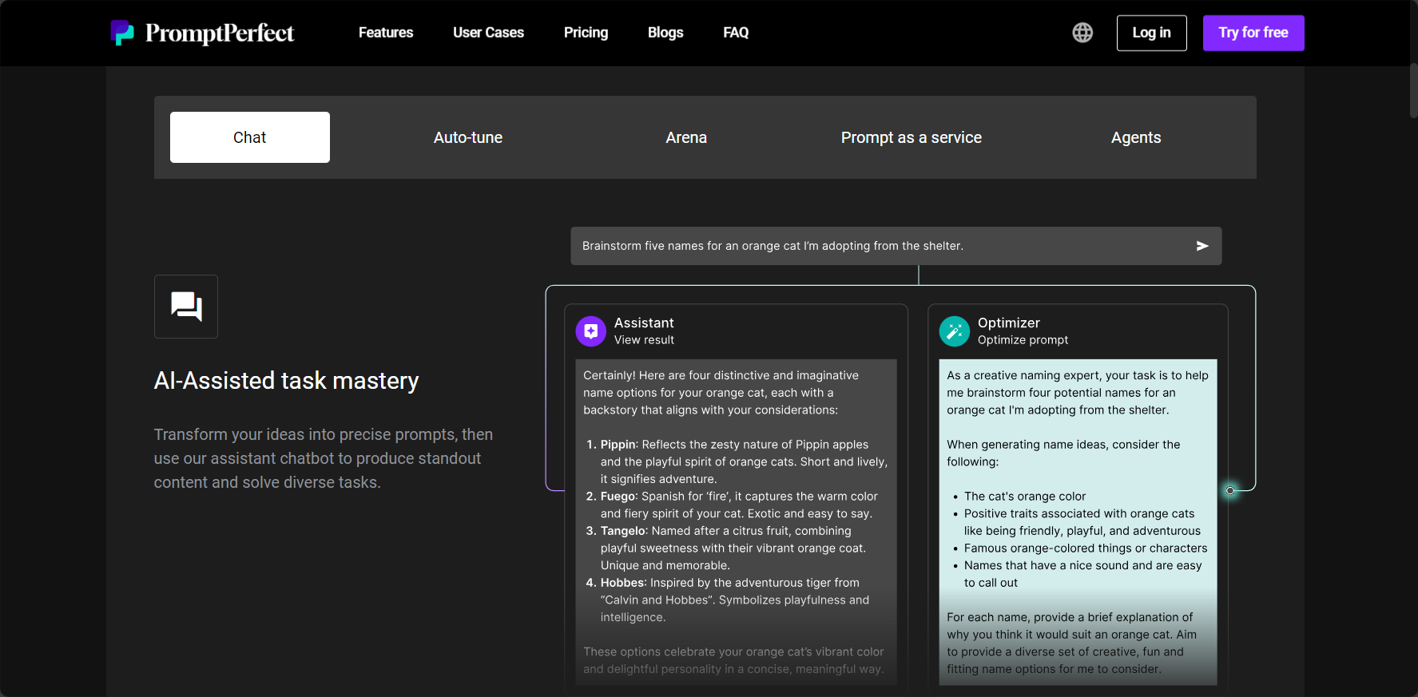Open the Blogs page
Viewport: 1418px width, 697px height.
(x=665, y=33)
